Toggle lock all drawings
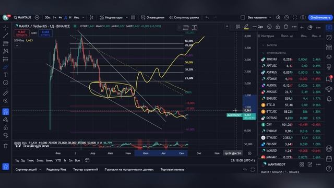 (x=6, y=127)
